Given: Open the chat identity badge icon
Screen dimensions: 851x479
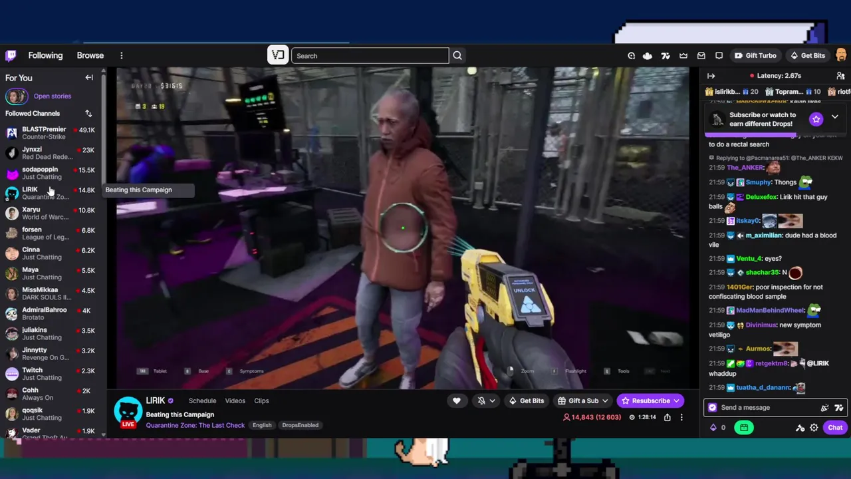Looking at the screenshot, I should click(713, 408).
